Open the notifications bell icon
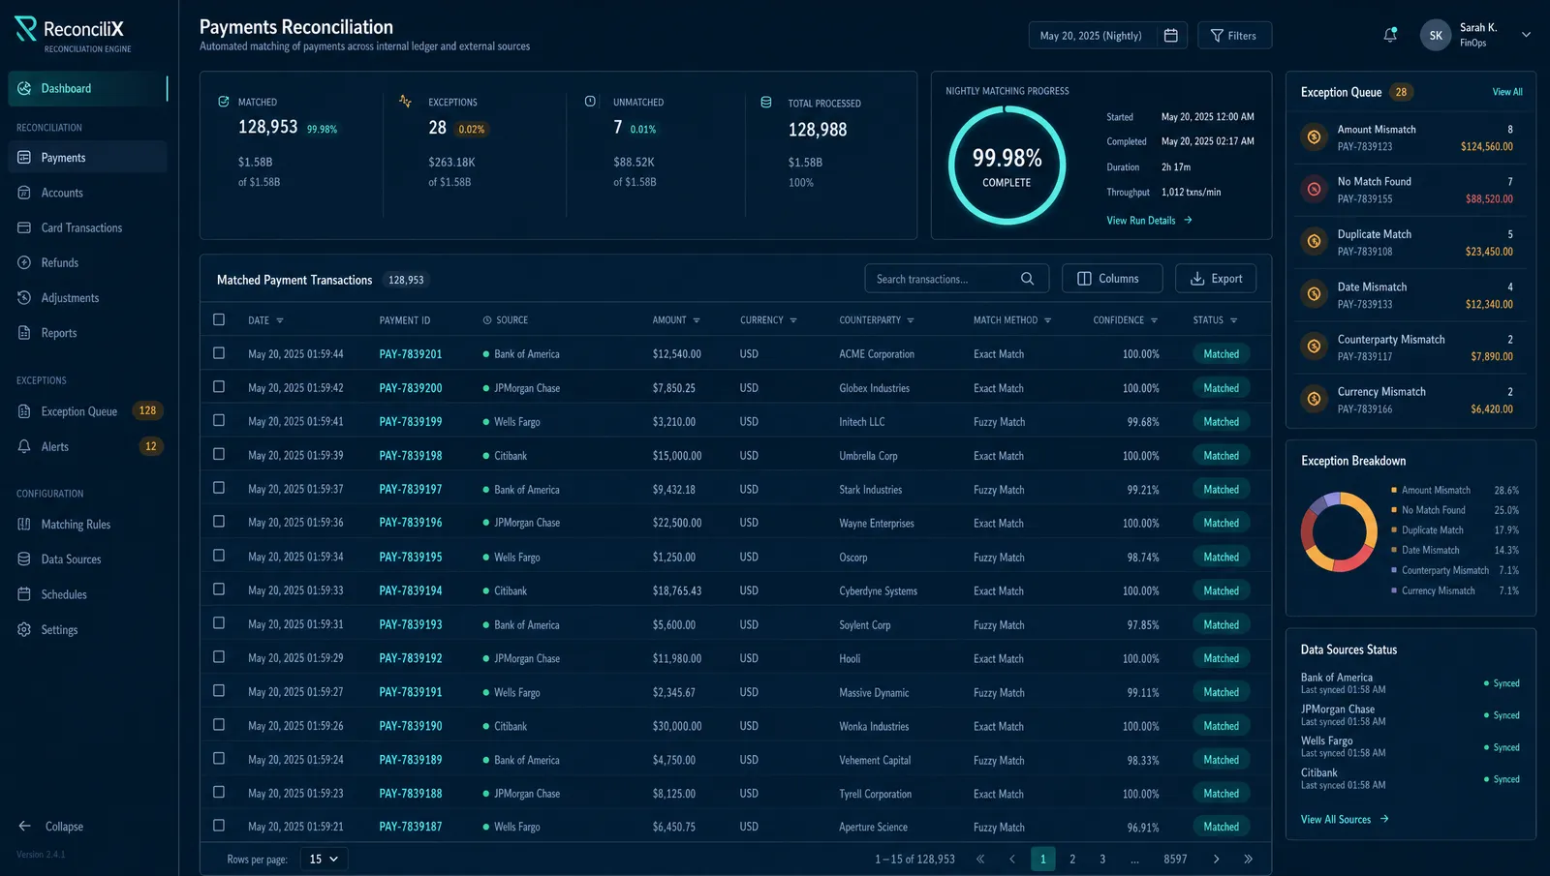 [x=1390, y=35]
